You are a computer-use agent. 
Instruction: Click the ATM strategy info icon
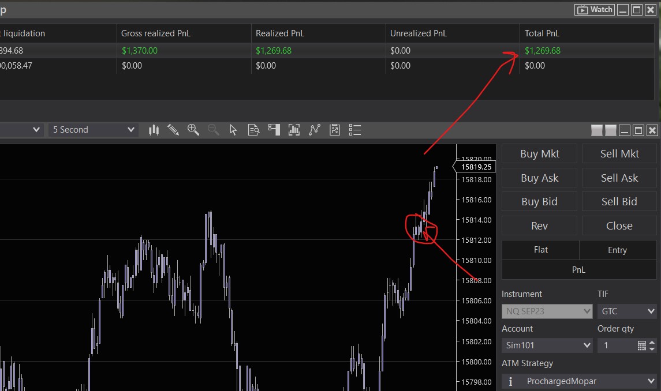pyautogui.click(x=510, y=381)
